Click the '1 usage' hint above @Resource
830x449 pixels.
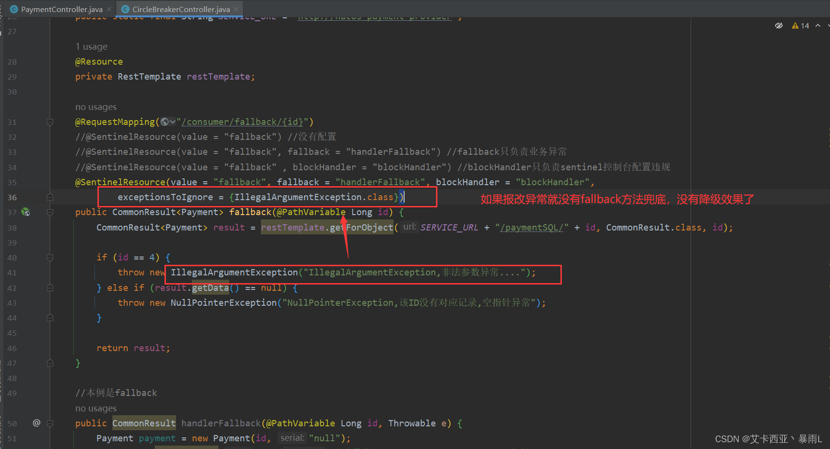pyautogui.click(x=91, y=47)
